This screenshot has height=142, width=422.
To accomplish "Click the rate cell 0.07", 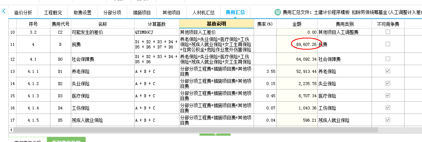I will 265,108.
